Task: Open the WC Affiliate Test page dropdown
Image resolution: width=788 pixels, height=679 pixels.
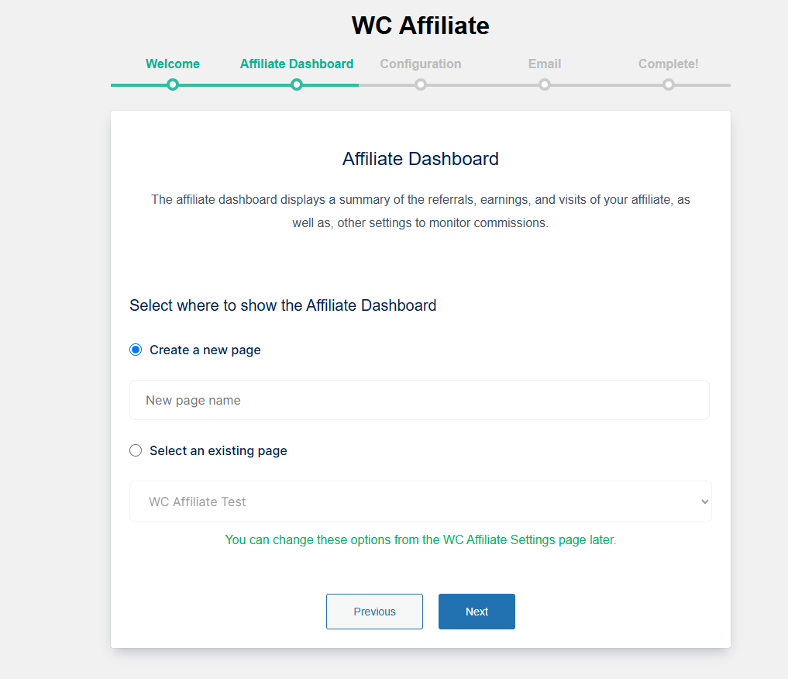Action: 421,501
